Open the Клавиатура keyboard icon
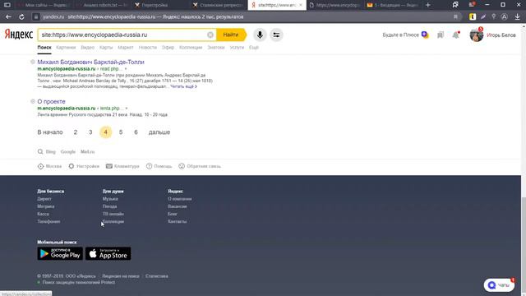The height and width of the screenshot is (296, 526). [x=109, y=166]
